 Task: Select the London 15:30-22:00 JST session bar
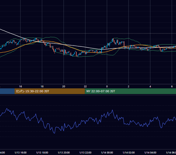pyautogui.click(x=50, y=91)
